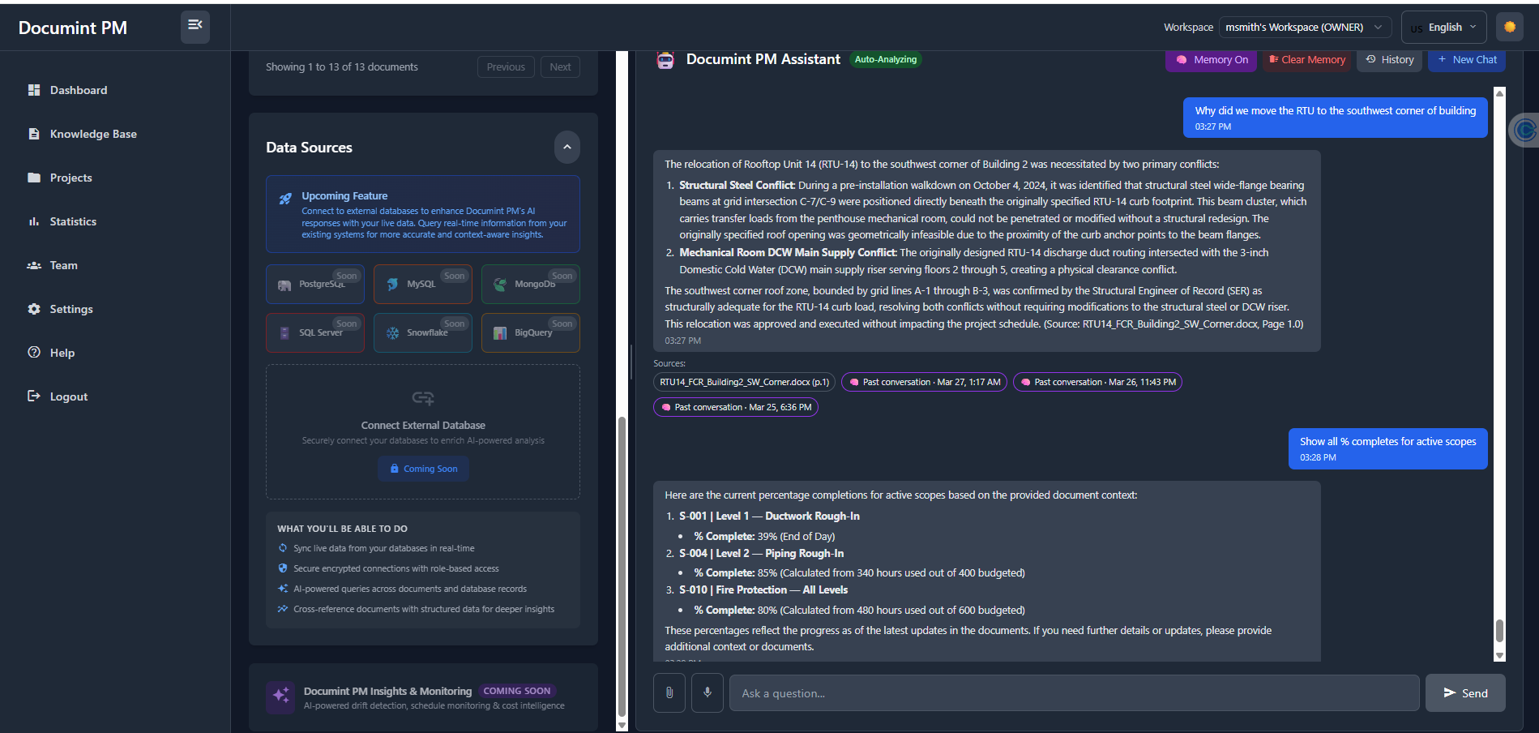Start a New Chat

coord(1466,60)
